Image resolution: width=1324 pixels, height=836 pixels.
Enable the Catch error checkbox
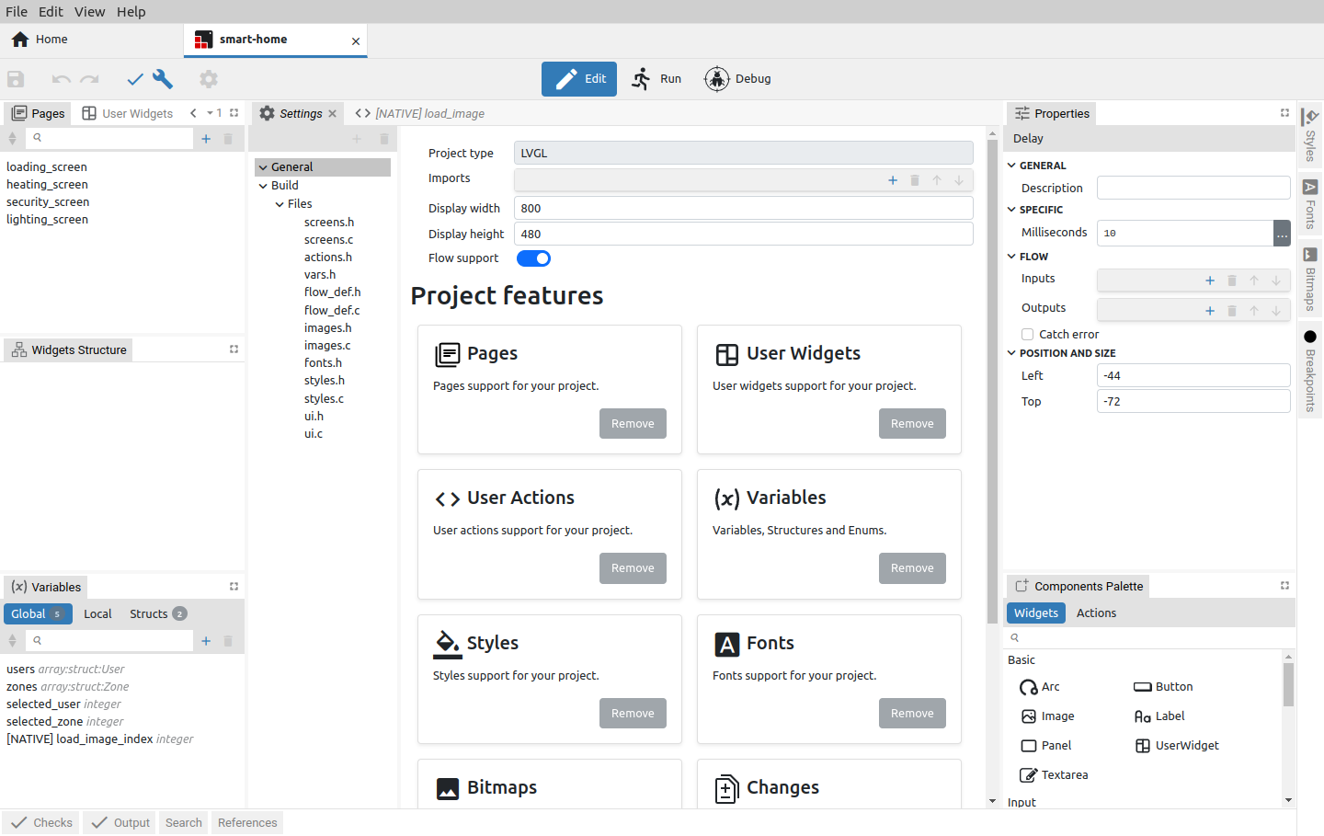pos(1028,335)
